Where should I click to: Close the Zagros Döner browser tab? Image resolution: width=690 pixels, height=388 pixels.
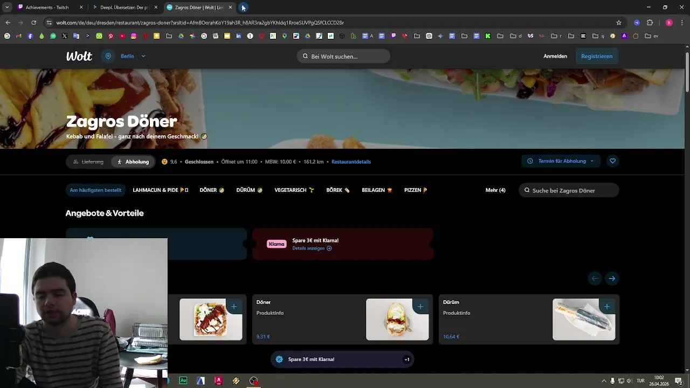coord(230,8)
